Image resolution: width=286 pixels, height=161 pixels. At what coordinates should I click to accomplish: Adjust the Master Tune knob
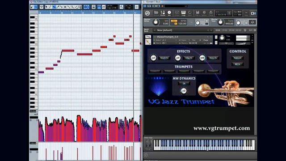220,22
